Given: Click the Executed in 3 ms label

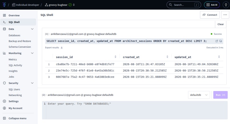Looking at the screenshot, I should 215,47.
